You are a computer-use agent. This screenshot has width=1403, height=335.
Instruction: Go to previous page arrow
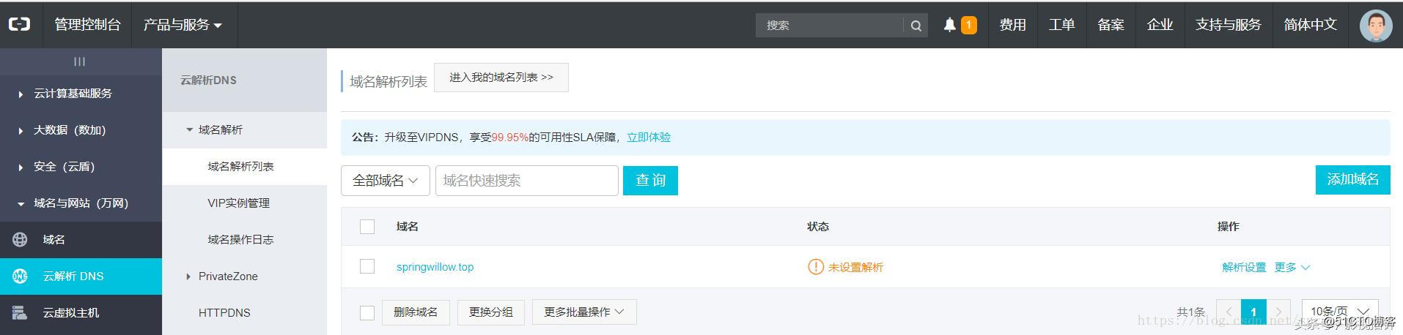[x=1229, y=312]
